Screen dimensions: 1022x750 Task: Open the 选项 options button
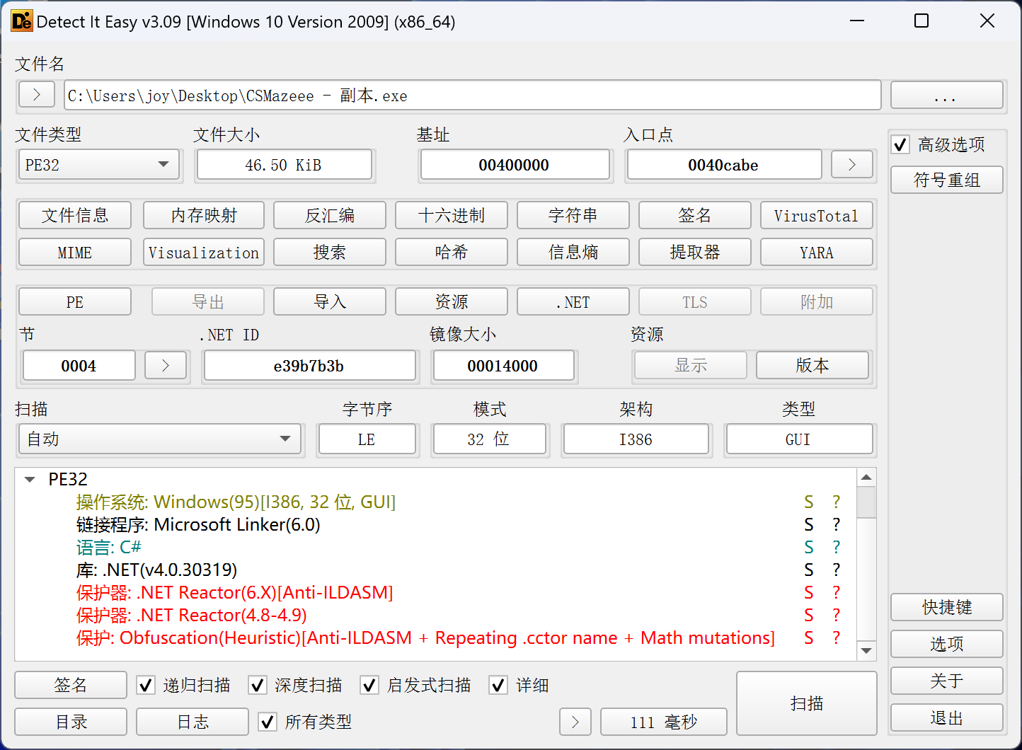tap(947, 644)
